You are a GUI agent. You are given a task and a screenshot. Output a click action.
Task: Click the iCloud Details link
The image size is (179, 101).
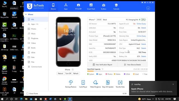pos(143,28)
